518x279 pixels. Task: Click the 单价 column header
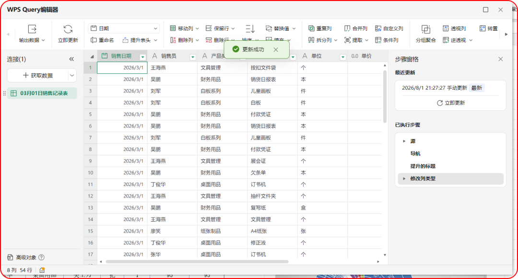click(365, 56)
